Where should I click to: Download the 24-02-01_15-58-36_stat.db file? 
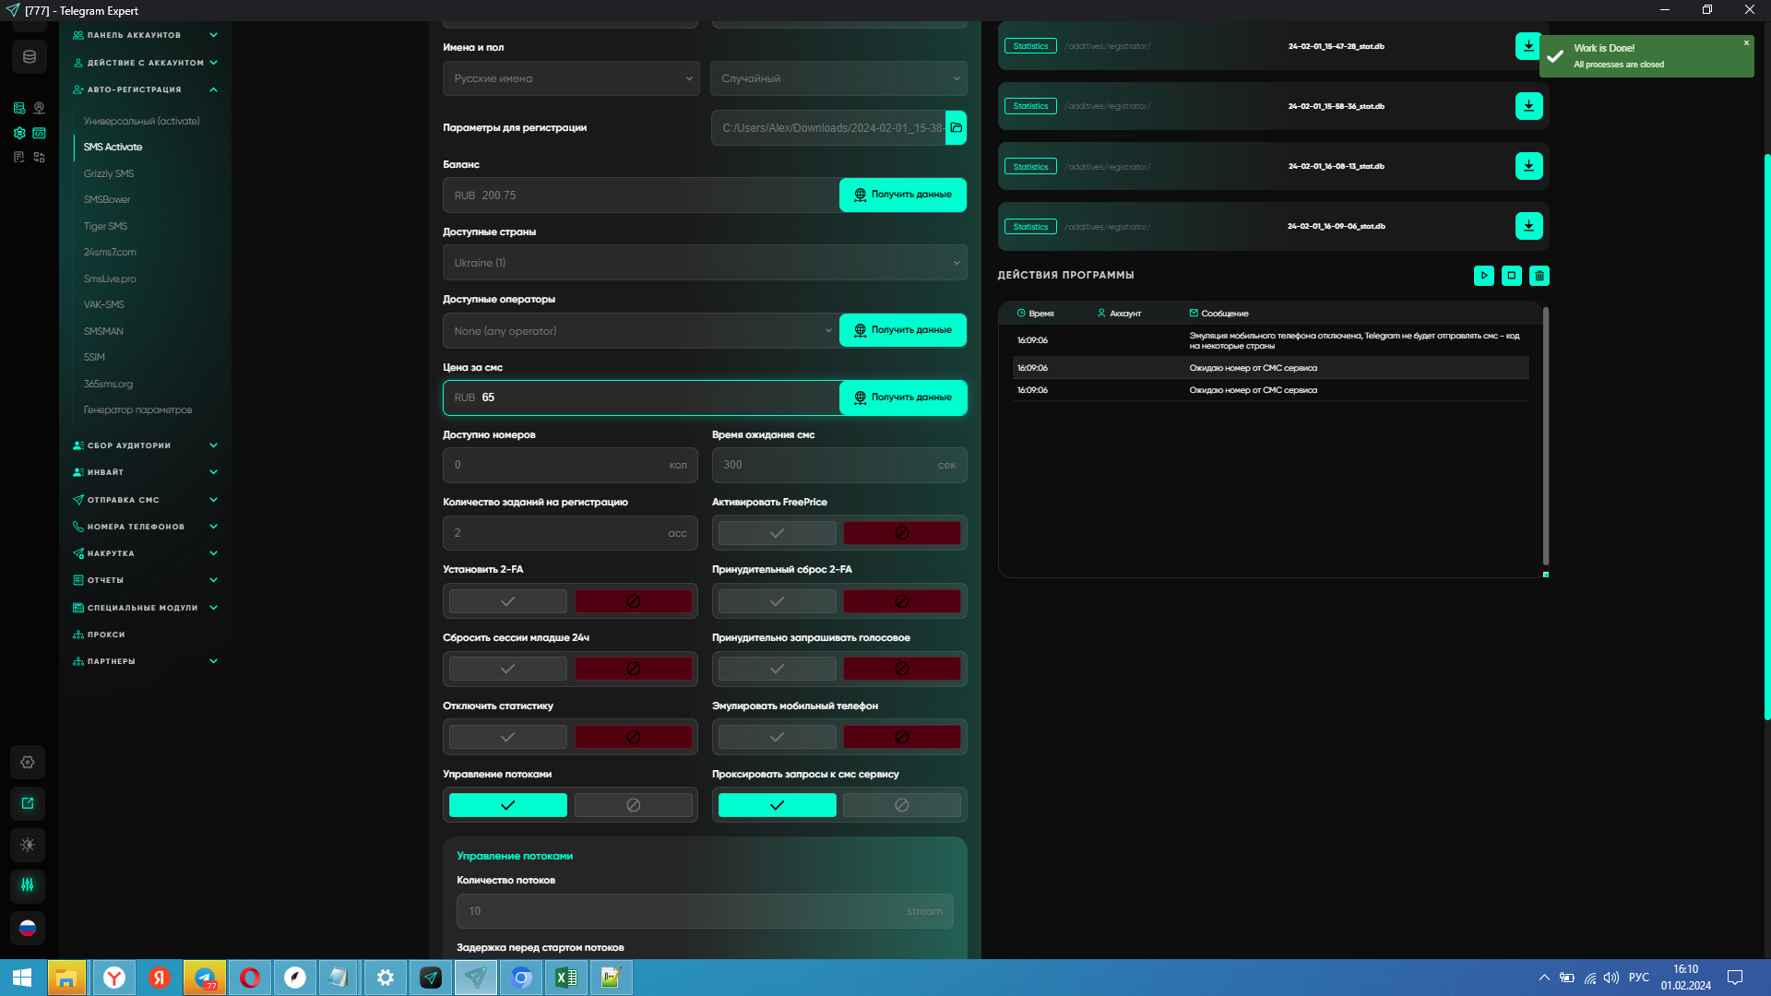[x=1528, y=106]
